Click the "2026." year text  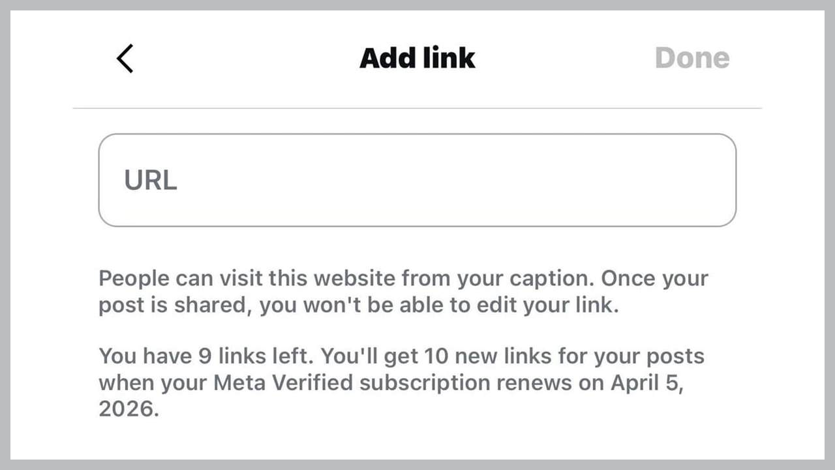[129, 409]
